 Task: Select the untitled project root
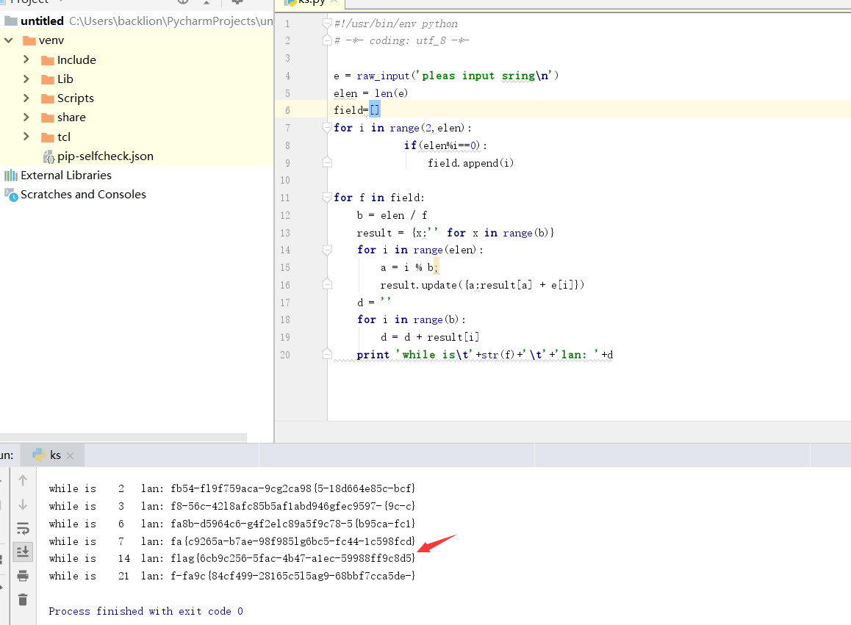tap(43, 21)
